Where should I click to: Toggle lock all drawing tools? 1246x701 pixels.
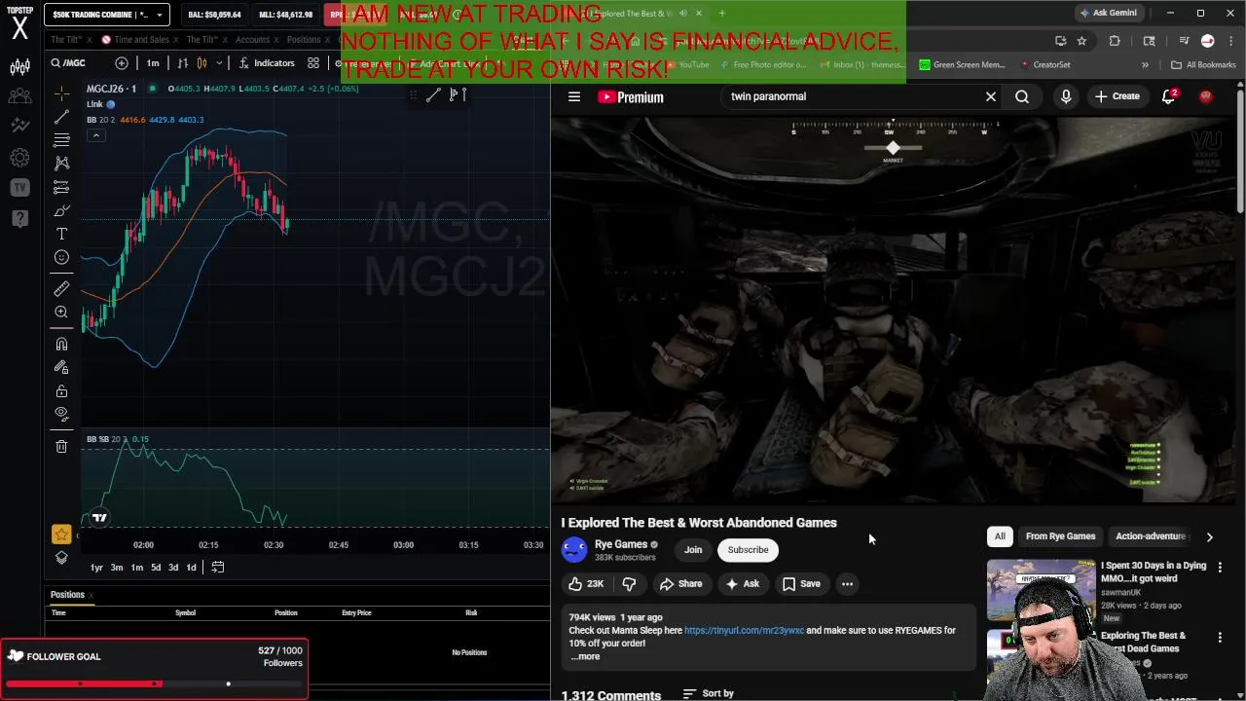coord(61,390)
